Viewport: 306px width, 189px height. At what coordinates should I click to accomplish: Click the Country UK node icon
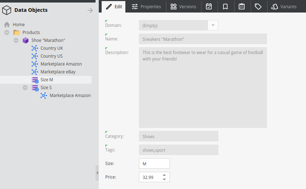(35, 48)
